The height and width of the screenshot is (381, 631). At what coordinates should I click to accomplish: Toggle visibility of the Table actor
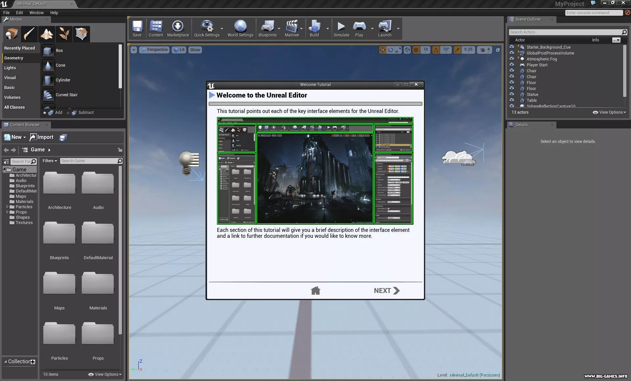click(512, 100)
